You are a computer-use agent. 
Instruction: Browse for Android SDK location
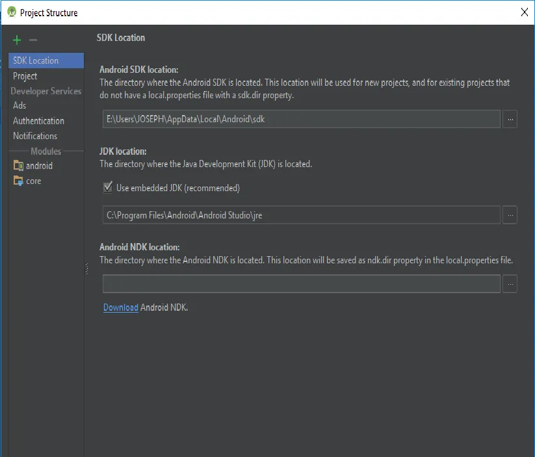(510, 120)
